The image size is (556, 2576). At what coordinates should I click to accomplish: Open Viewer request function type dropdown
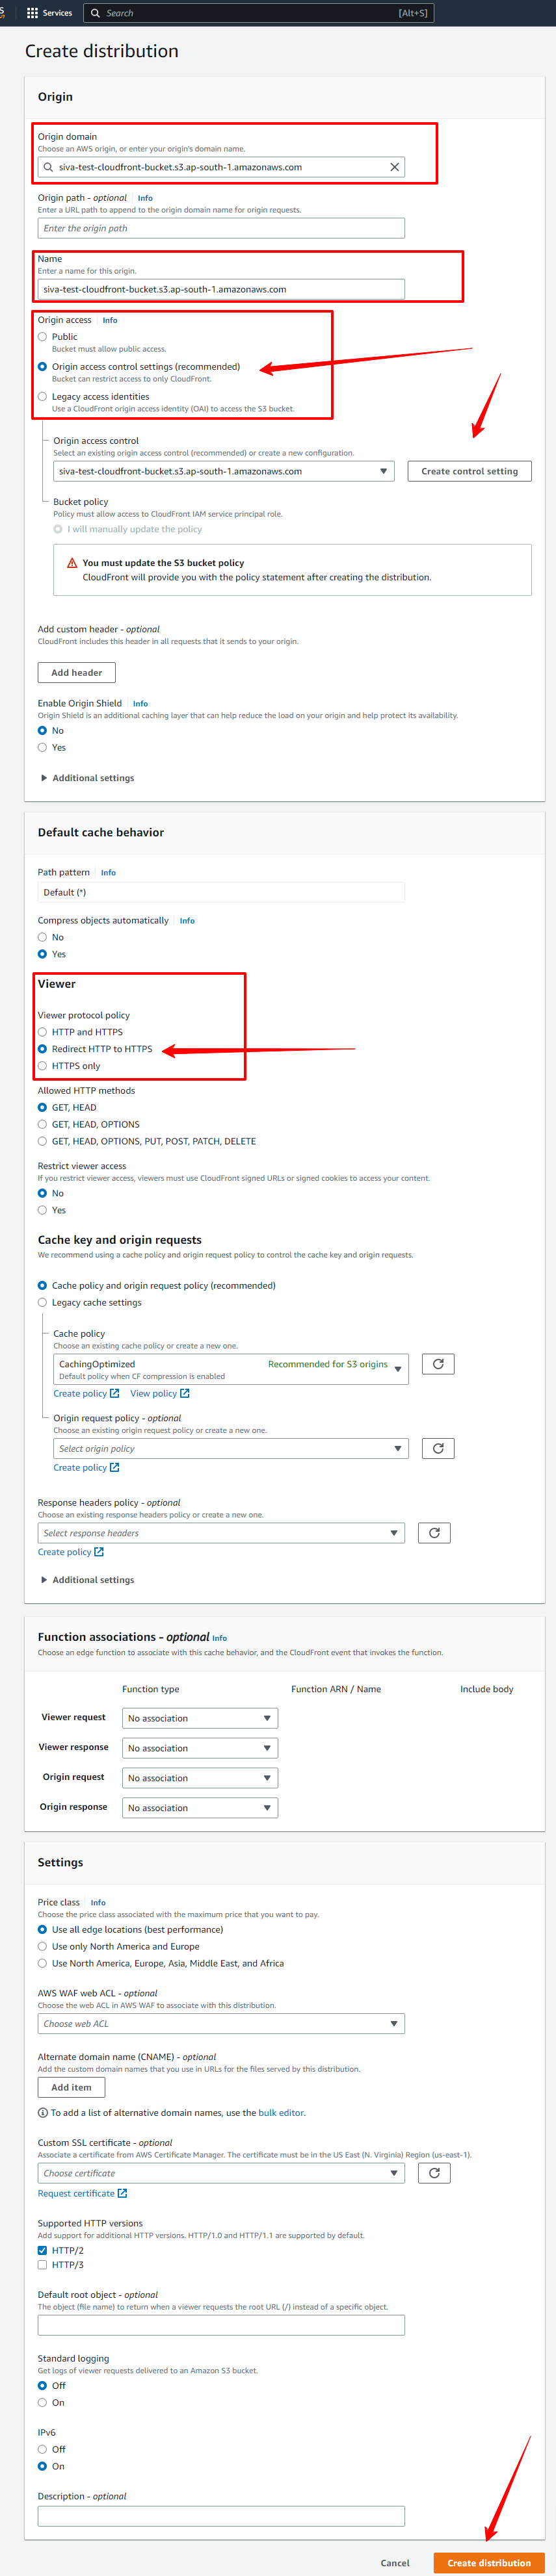[200, 1718]
